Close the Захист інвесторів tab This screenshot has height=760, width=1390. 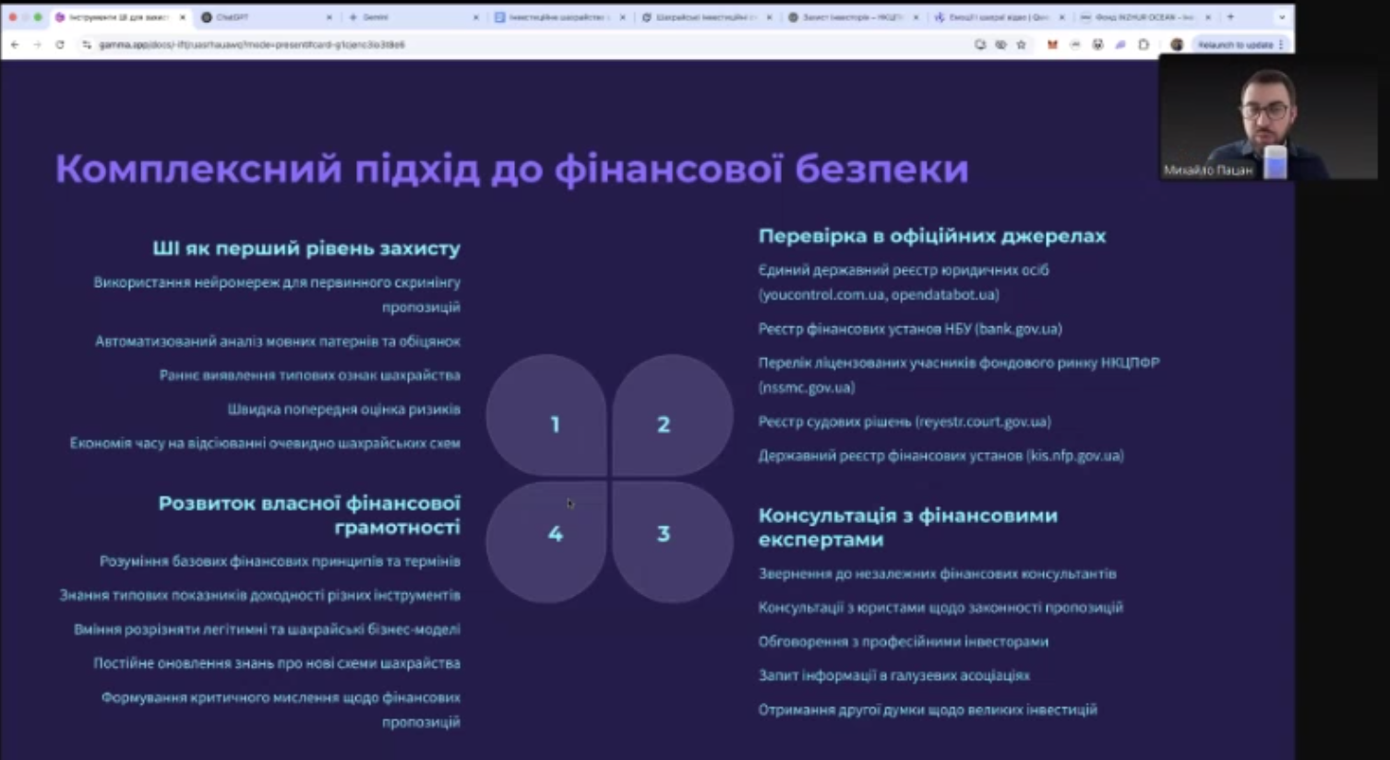click(x=916, y=18)
